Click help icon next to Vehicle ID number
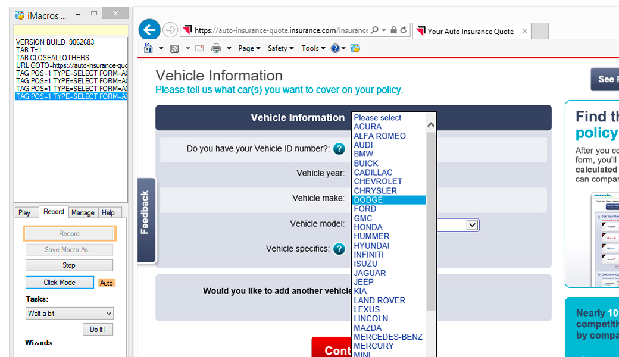This screenshot has height=357, width=619. point(339,149)
